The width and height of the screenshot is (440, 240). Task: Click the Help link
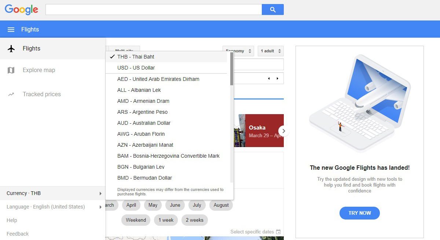(12, 220)
